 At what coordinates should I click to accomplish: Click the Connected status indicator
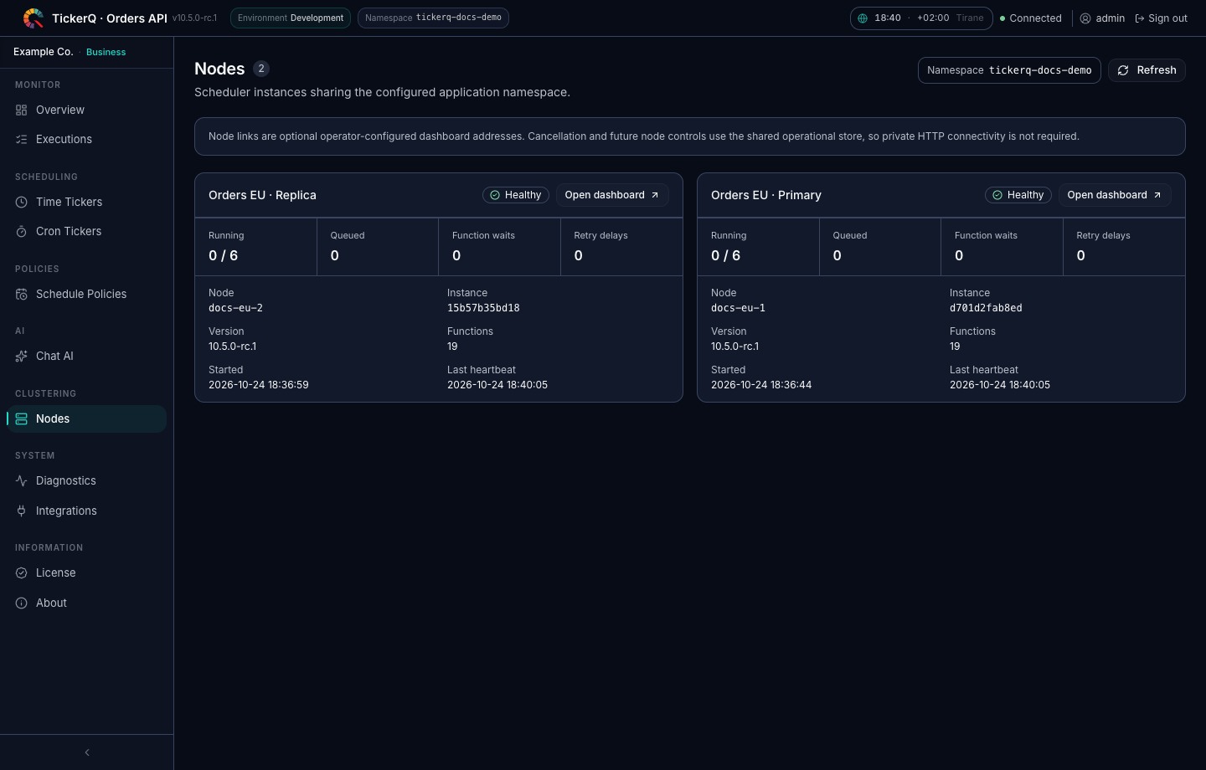[1031, 18]
